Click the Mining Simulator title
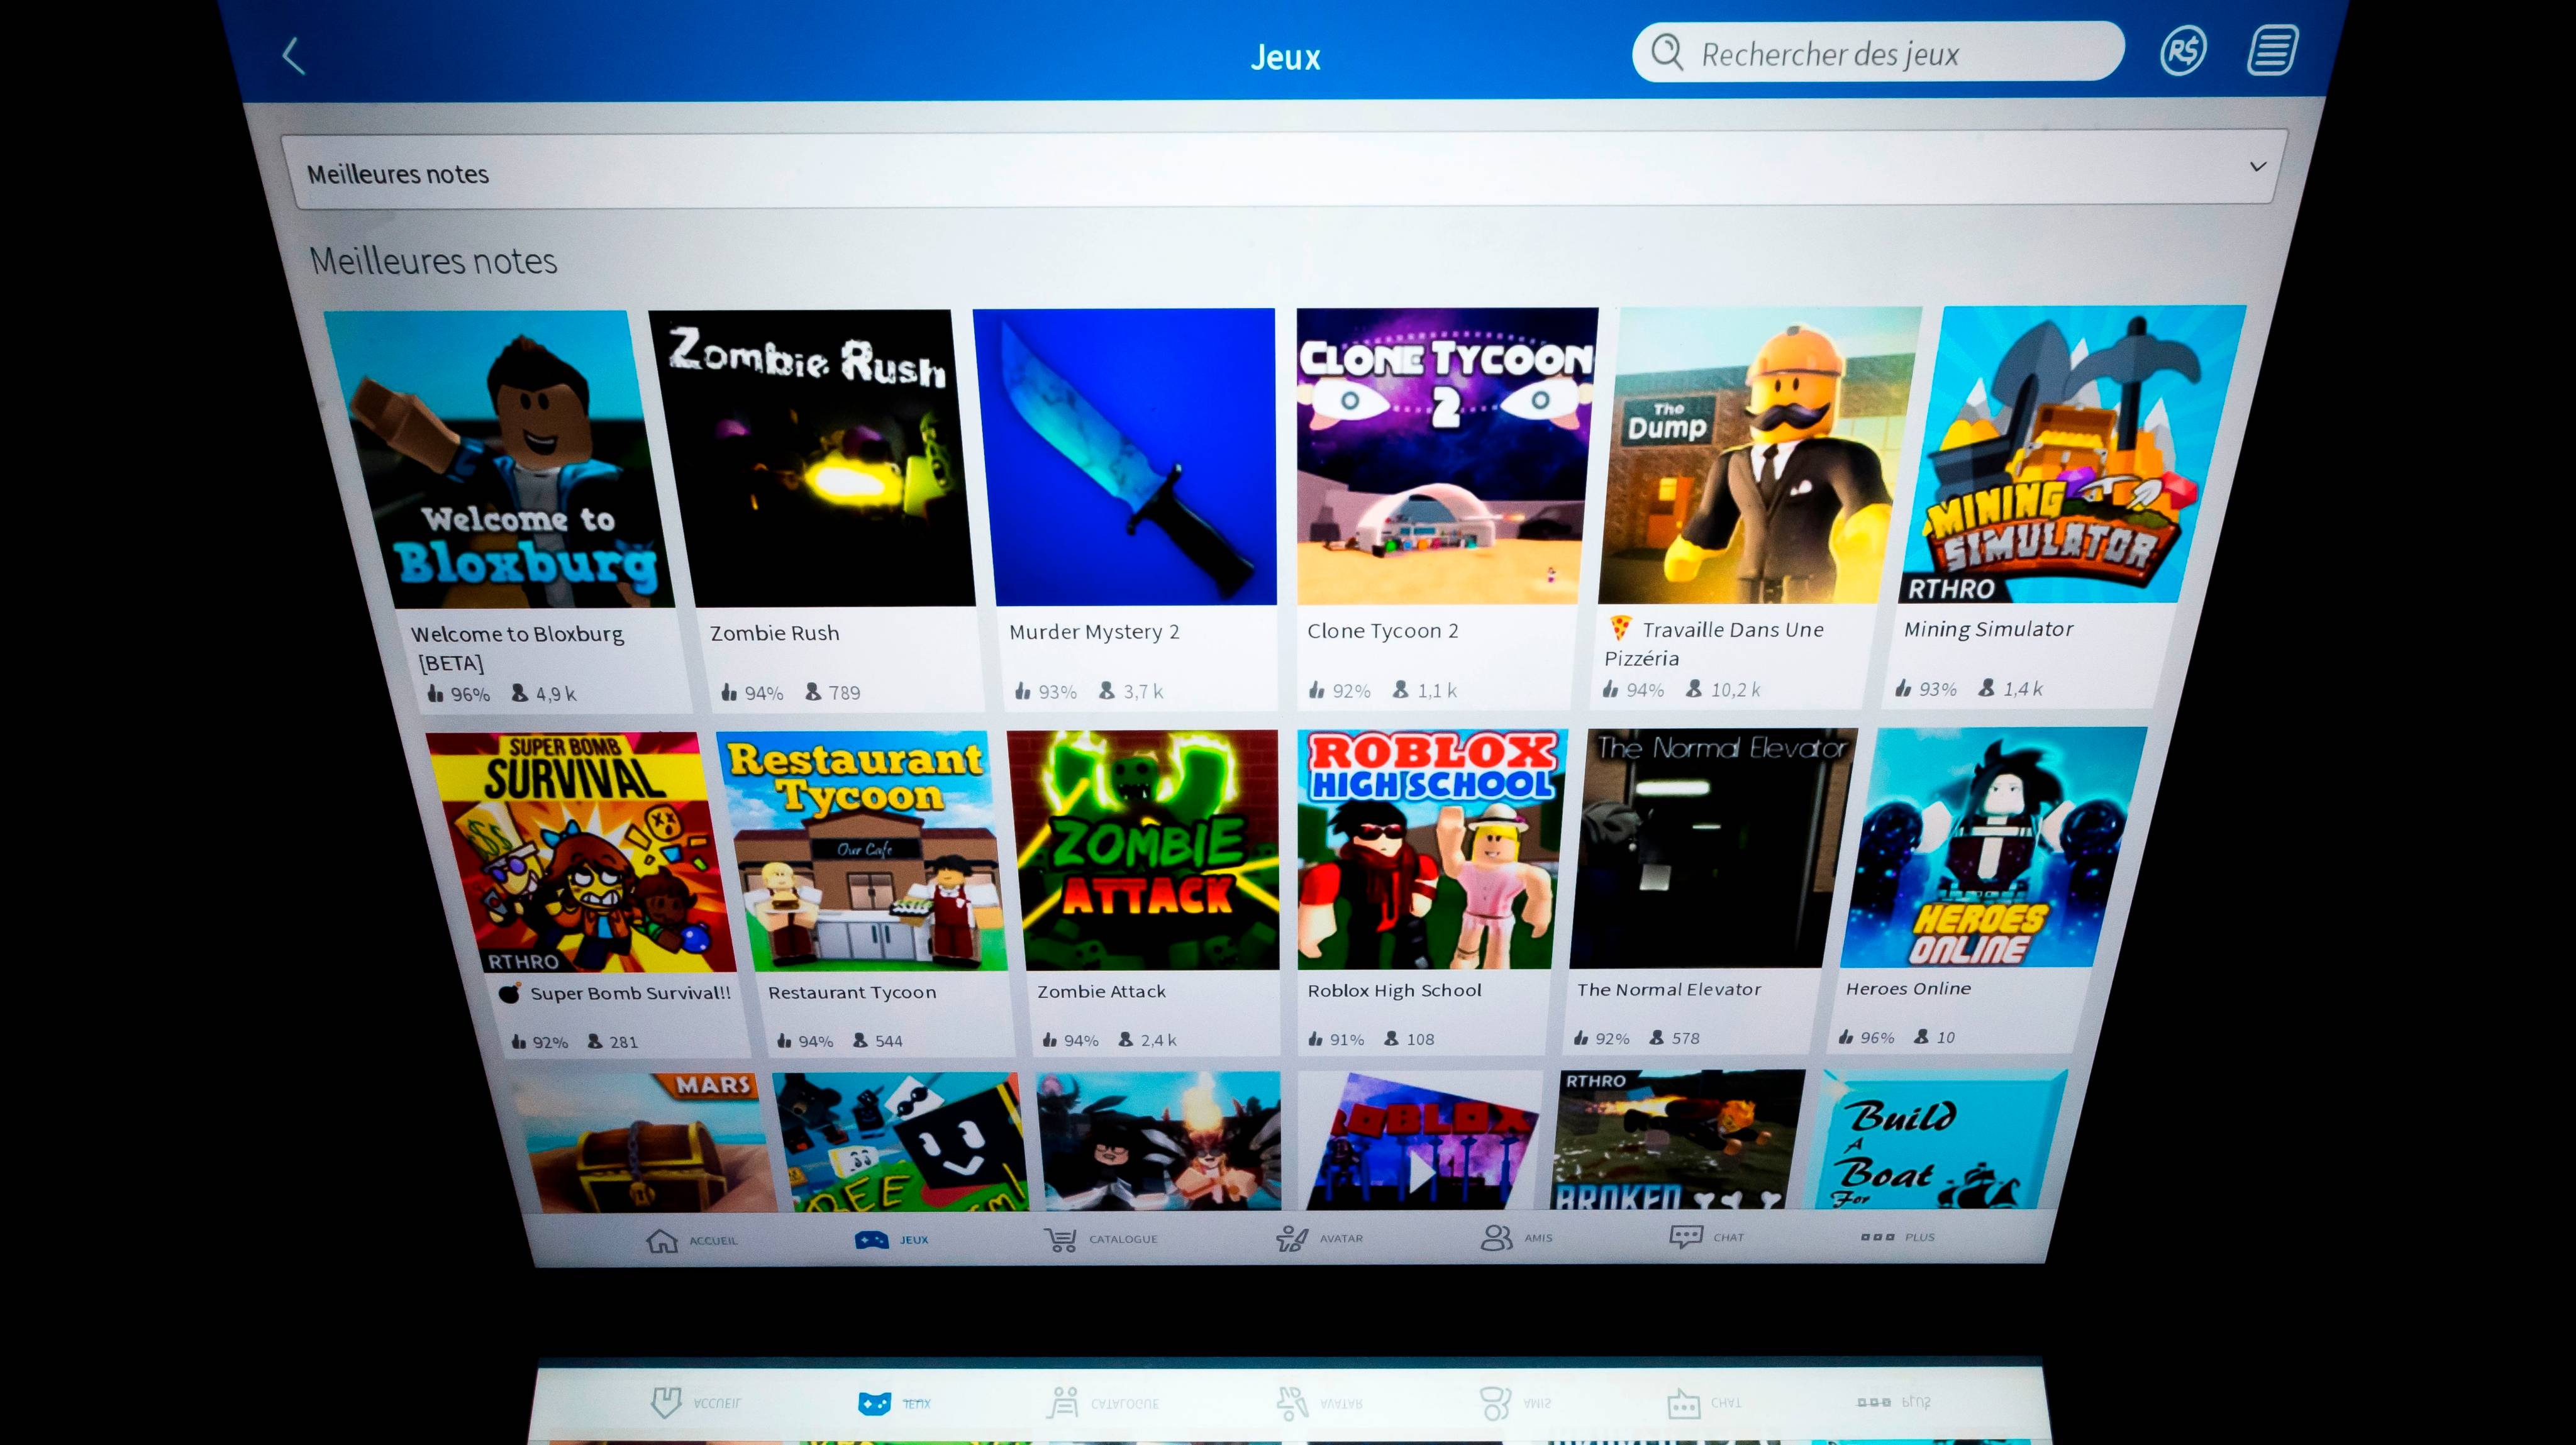Viewport: 2576px width, 1445px height. point(1988,629)
